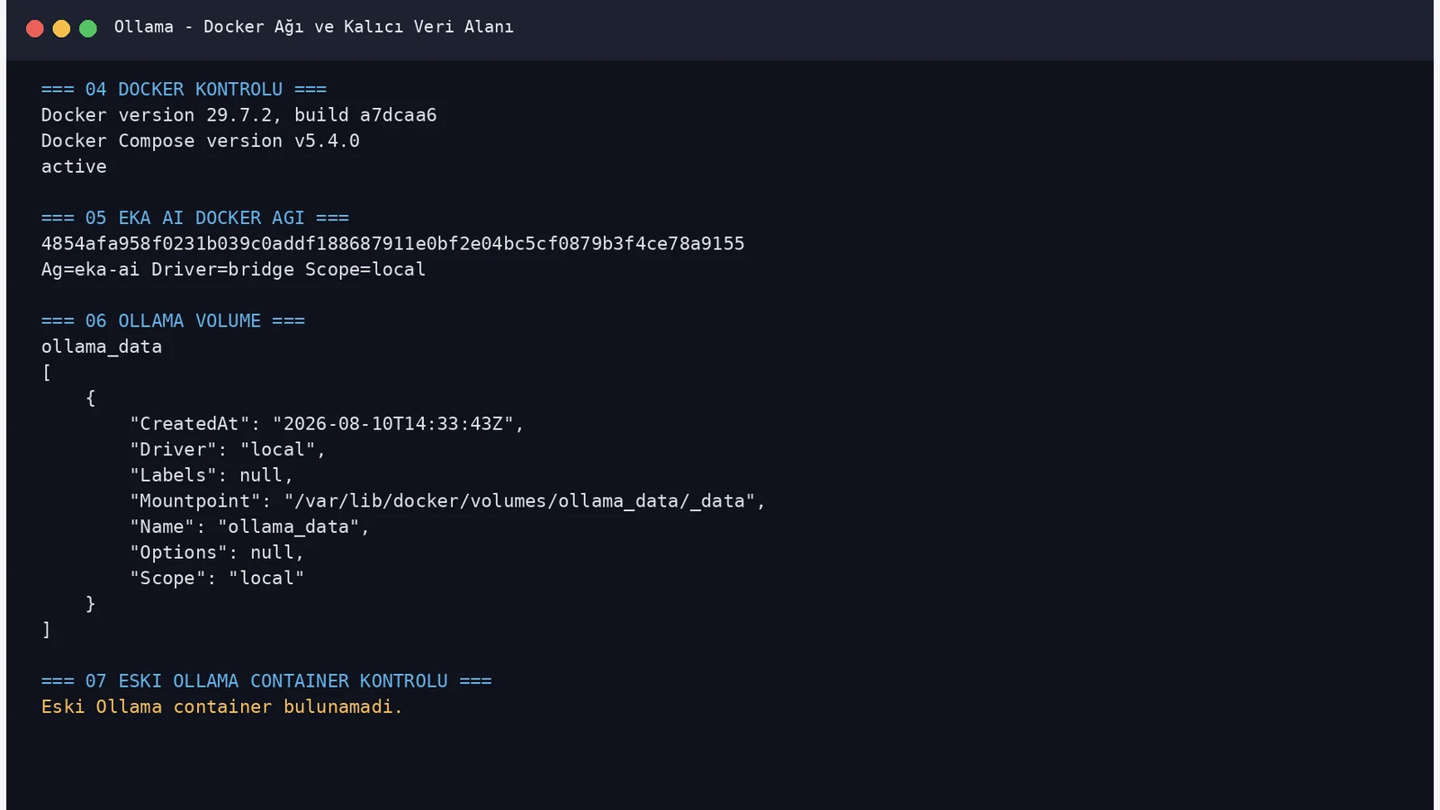The image size is (1440, 810).
Task: Click the yellow Eski Ollama container bulunamadi message
Action: click(x=221, y=707)
